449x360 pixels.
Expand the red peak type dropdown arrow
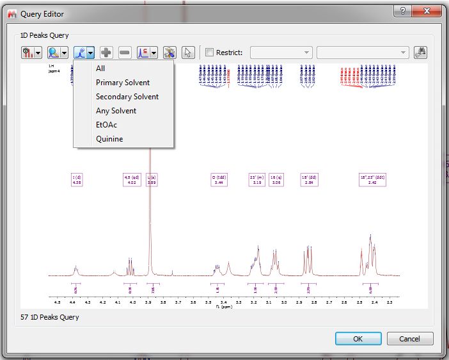154,53
